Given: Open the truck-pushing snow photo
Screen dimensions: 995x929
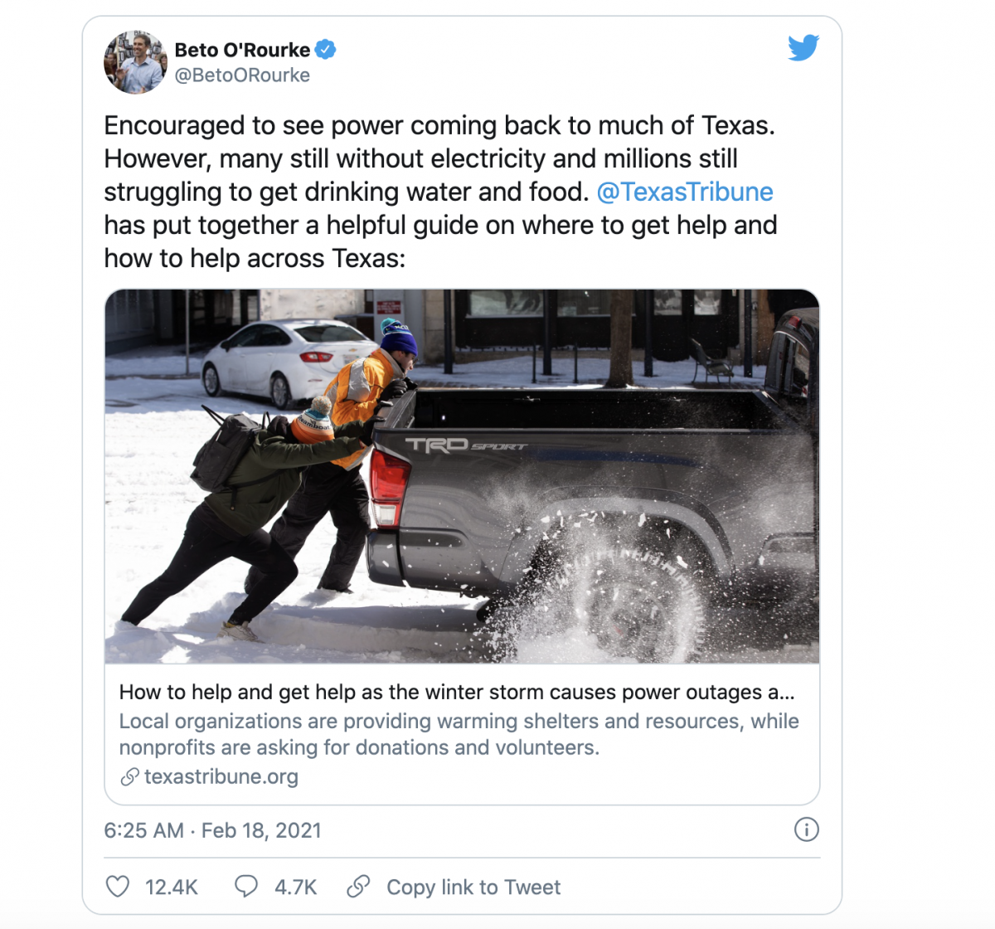Looking at the screenshot, I should [x=462, y=476].
